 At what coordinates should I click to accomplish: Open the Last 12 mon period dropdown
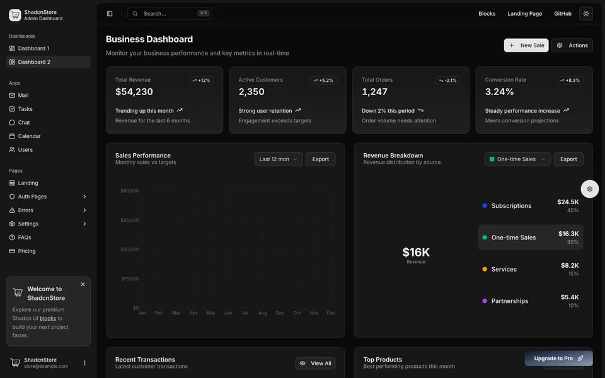[x=278, y=159]
